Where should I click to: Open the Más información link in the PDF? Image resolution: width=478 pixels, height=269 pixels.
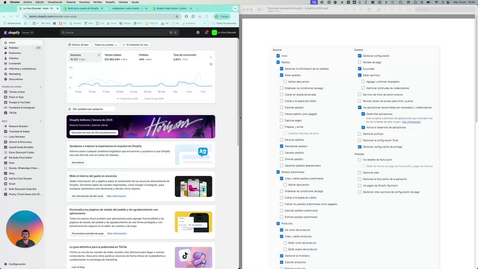(x=411, y=122)
